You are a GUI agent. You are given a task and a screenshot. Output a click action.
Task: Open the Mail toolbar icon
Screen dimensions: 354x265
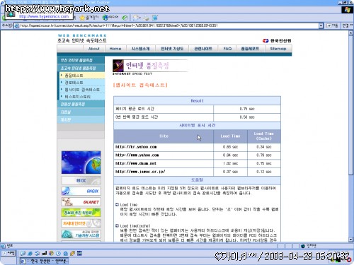pyautogui.click(x=137, y=18)
